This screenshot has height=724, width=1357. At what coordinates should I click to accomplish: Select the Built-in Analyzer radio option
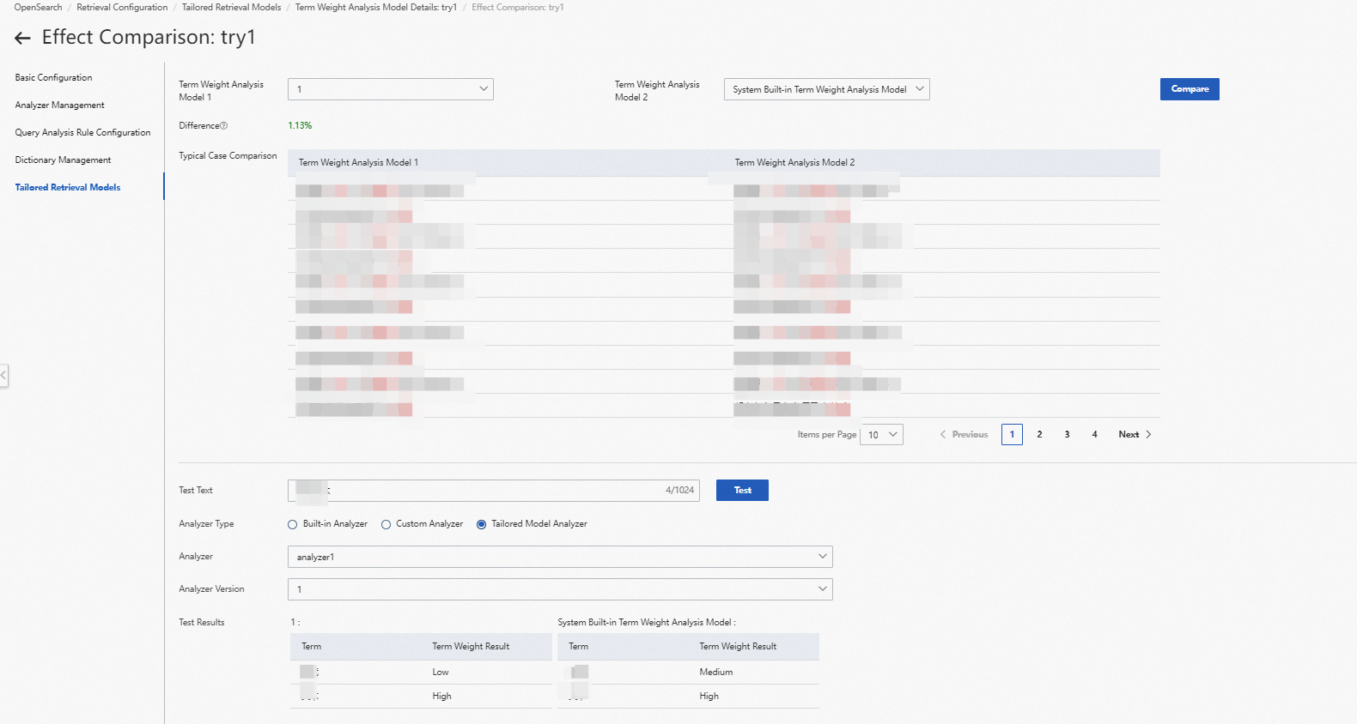point(293,524)
